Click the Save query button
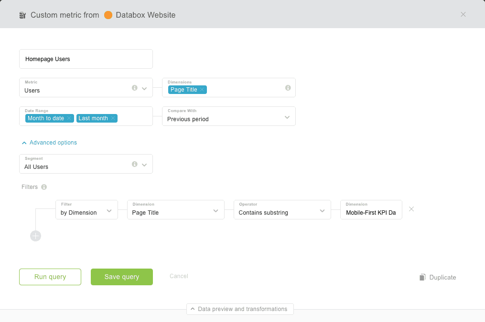 [x=122, y=277]
